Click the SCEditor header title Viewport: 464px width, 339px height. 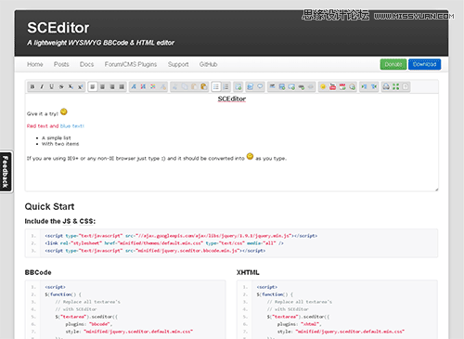58,28
